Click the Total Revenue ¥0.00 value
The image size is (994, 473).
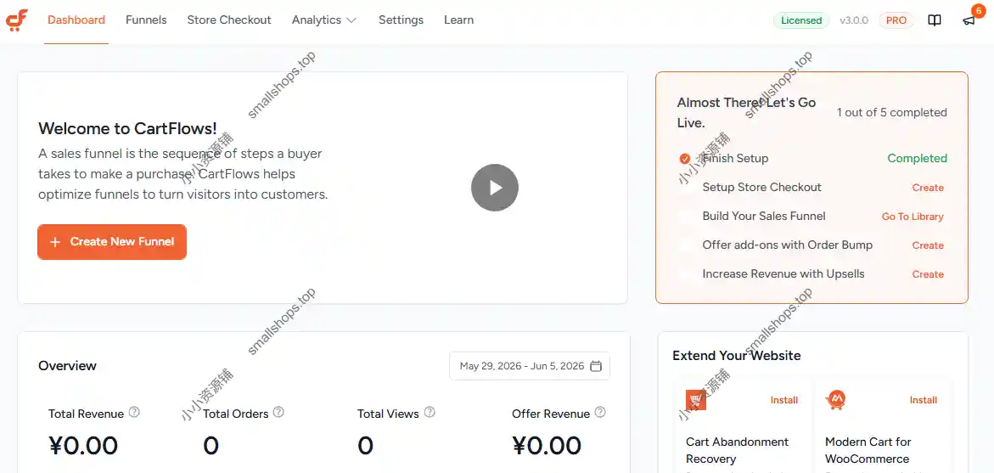click(x=83, y=446)
